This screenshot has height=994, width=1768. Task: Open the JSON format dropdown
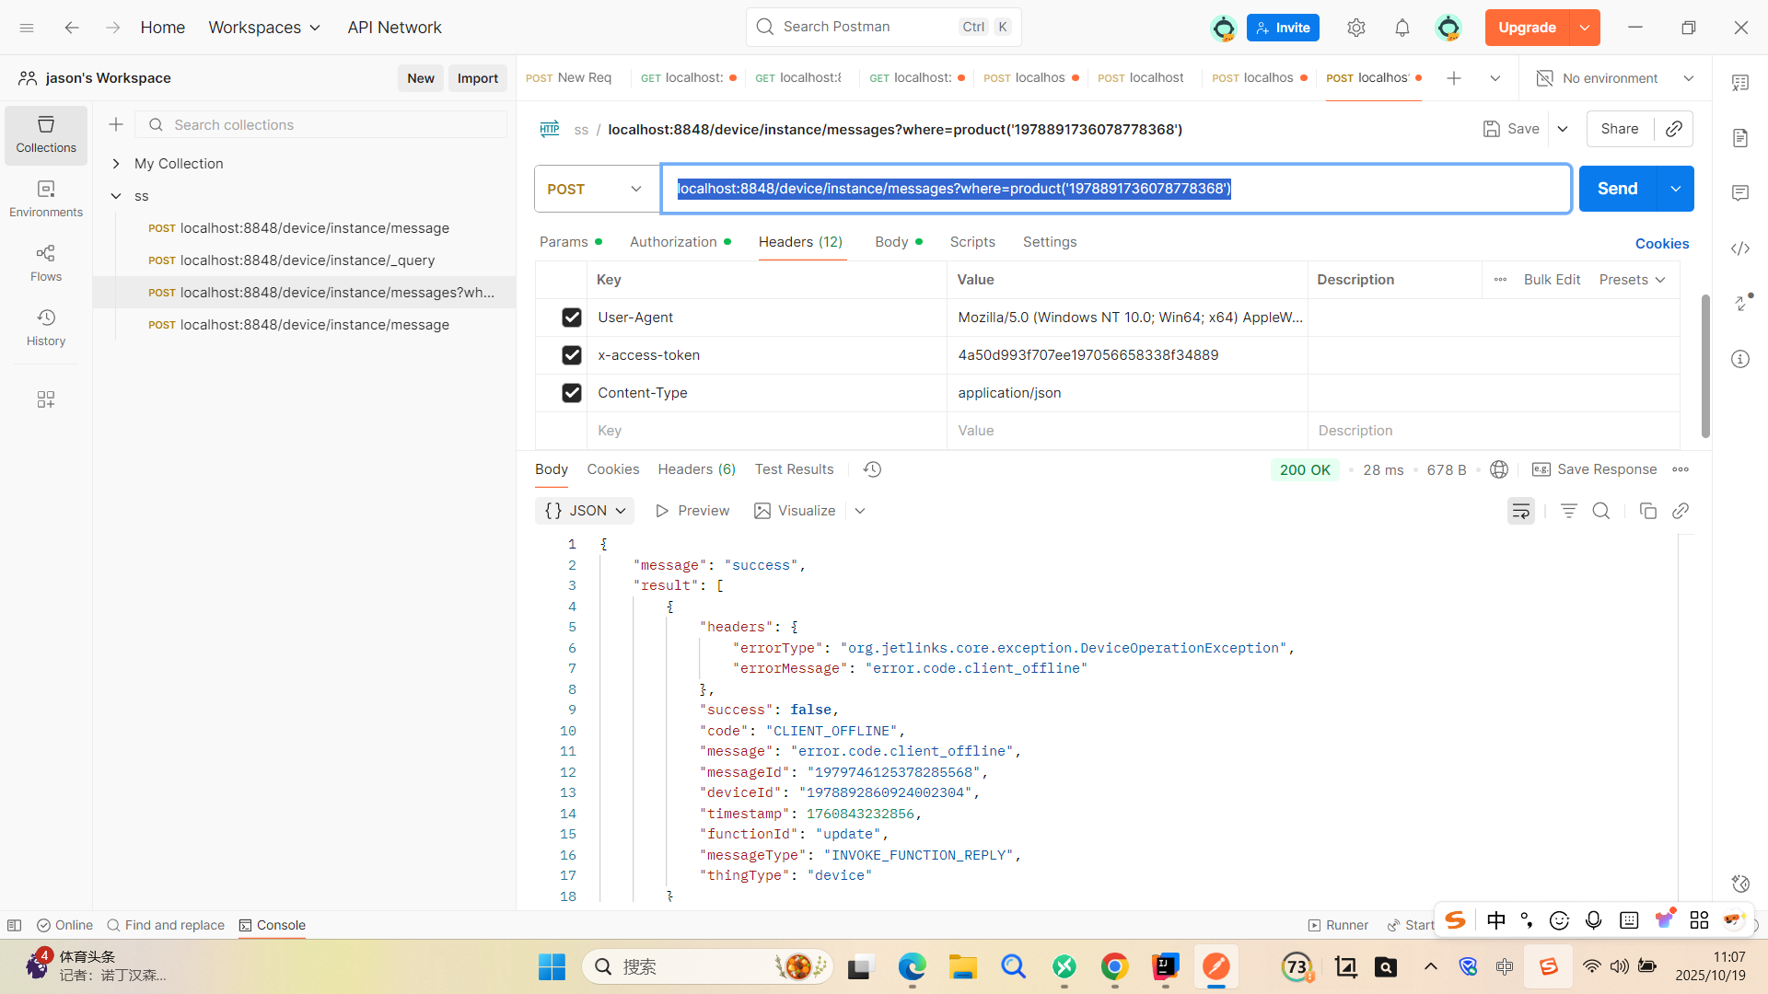click(586, 511)
